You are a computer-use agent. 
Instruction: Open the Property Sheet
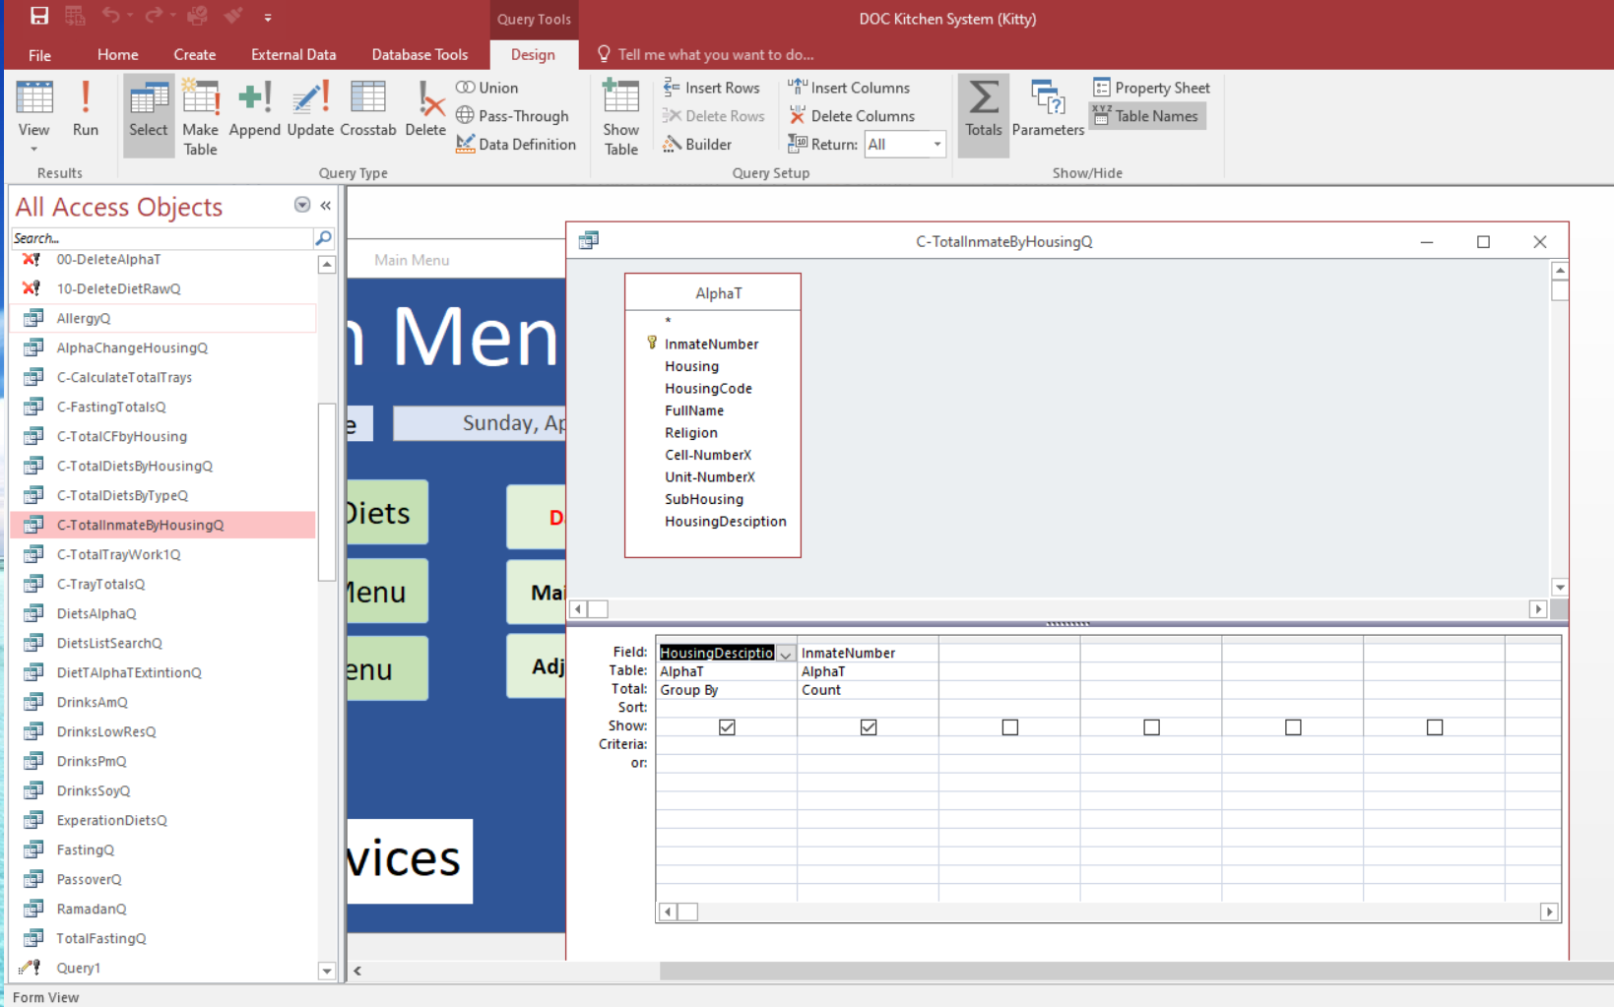(x=1150, y=88)
